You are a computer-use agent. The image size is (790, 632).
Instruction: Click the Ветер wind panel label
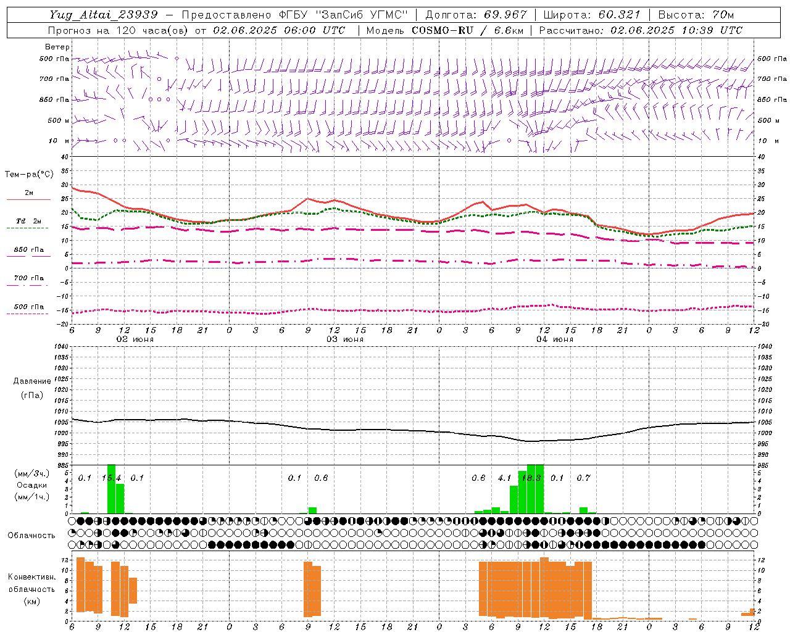point(57,47)
